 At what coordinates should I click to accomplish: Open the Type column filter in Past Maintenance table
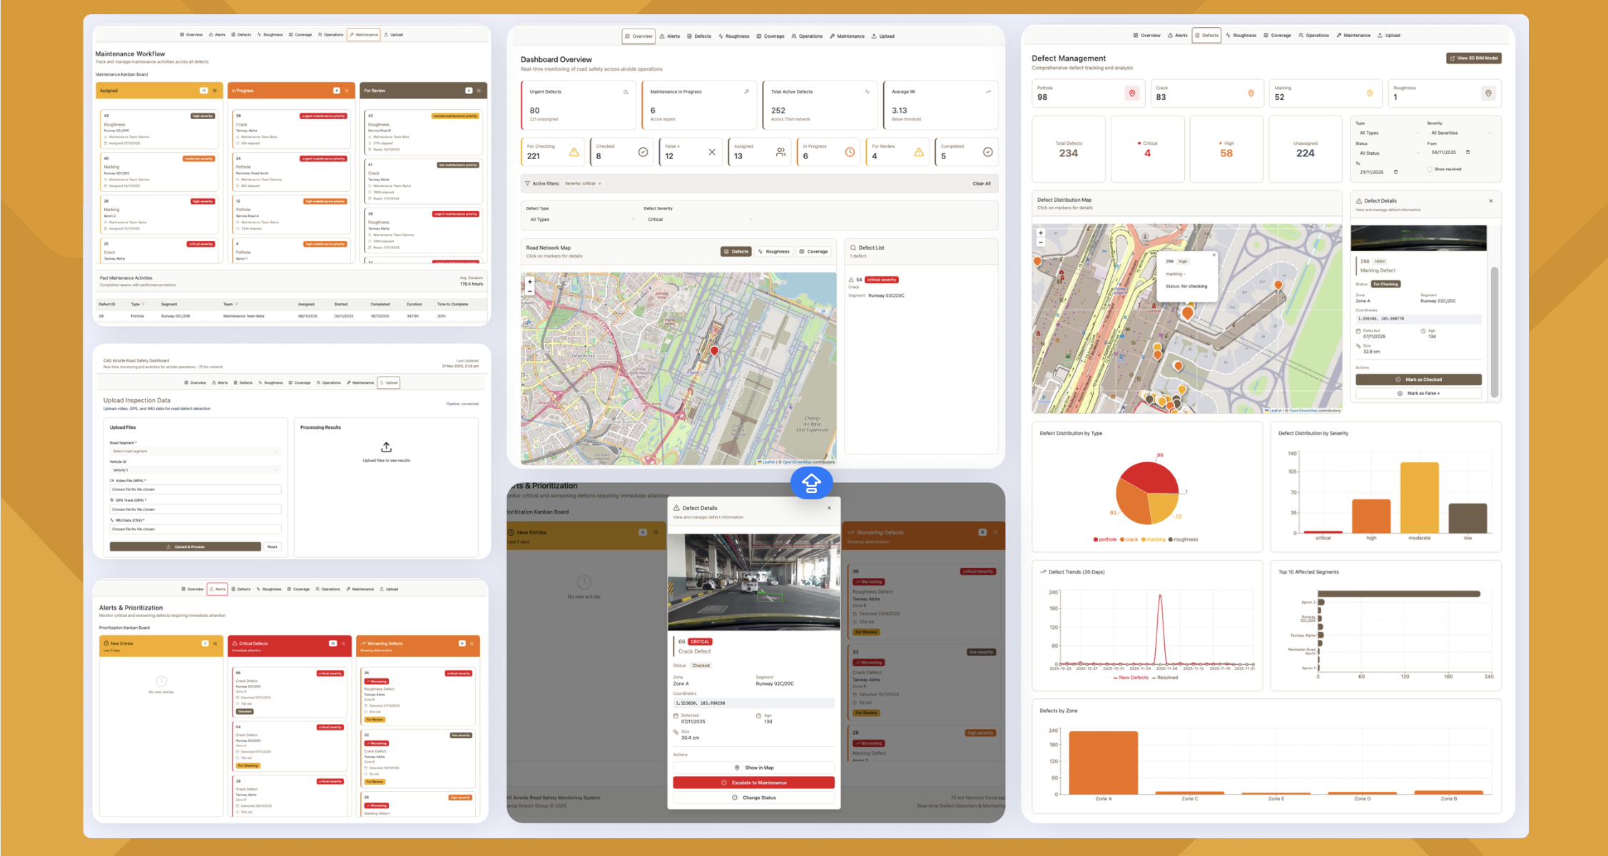coord(143,305)
